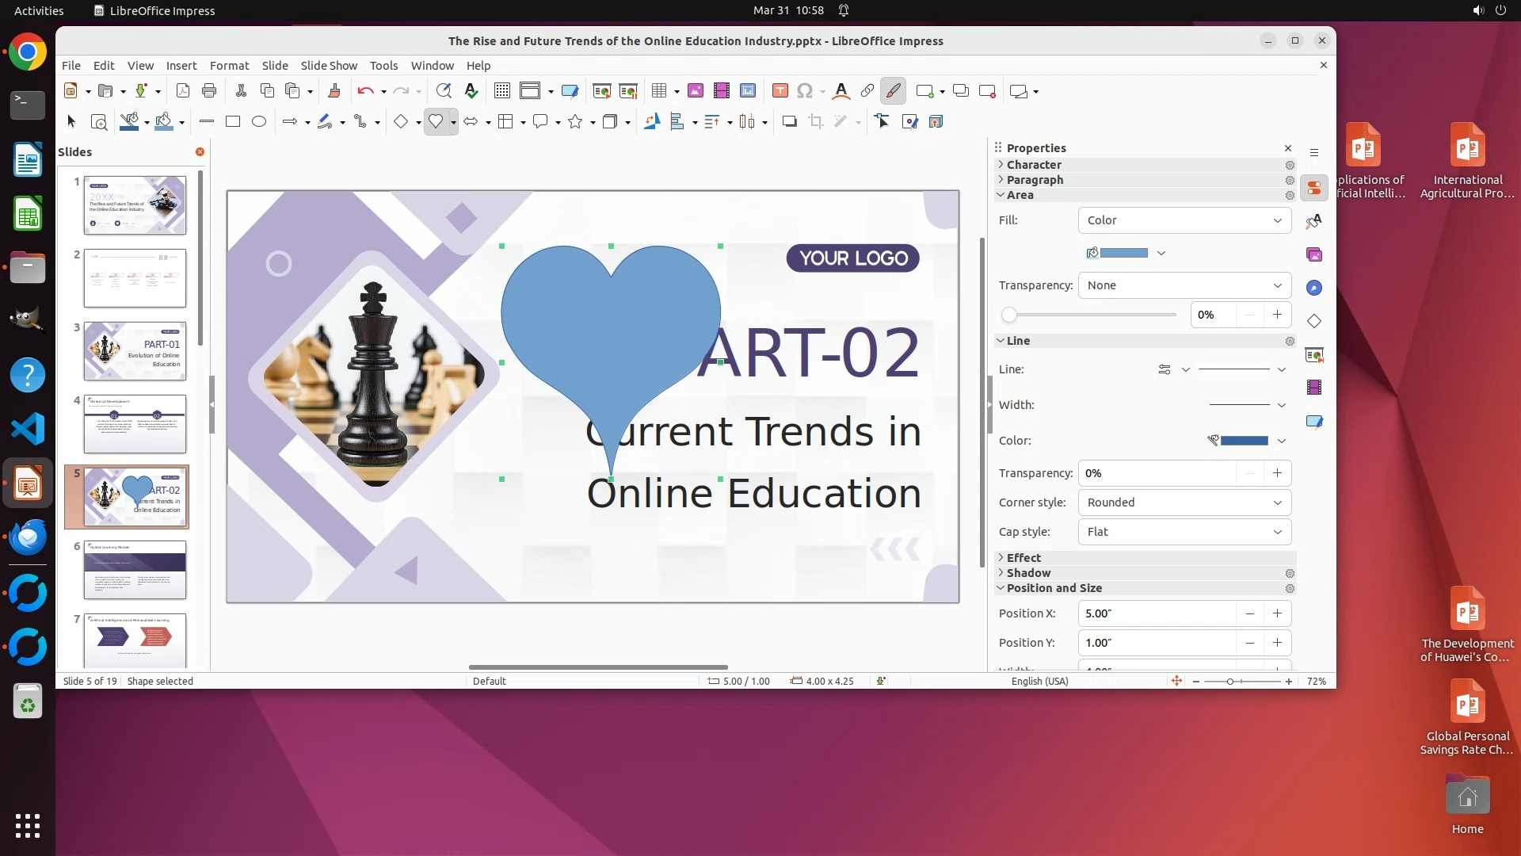The width and height of the screenshot is (1521, 856).
Task: Click the Insert Text Box icon
Action: (780, 91)
